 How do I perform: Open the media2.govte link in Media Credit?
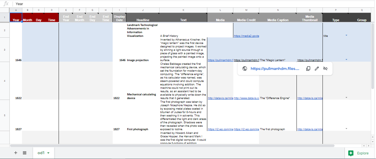(x=246, y=36)
